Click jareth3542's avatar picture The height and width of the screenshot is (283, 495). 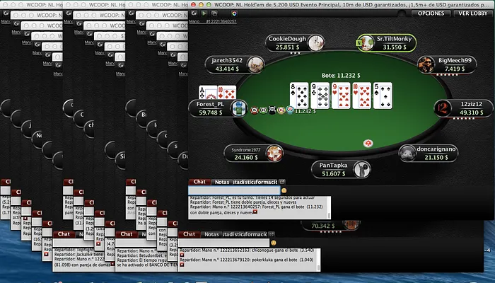[x=256, y=64]
